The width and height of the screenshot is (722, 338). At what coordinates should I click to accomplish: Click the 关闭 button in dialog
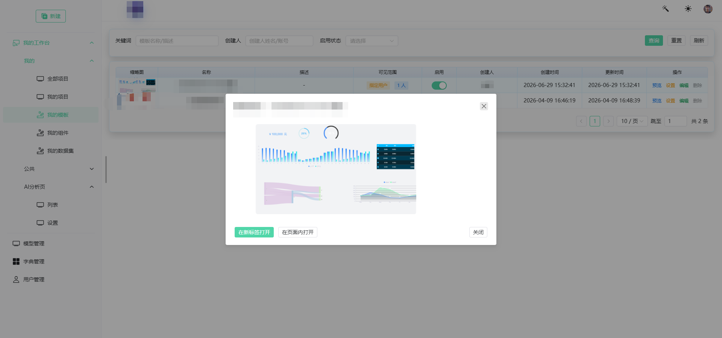[x=478, y=232]
